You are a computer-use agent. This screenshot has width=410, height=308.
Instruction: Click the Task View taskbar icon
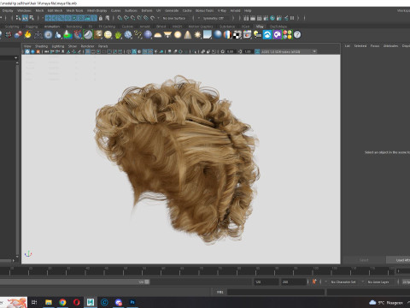pyautogui.click(x=34, y=302)
